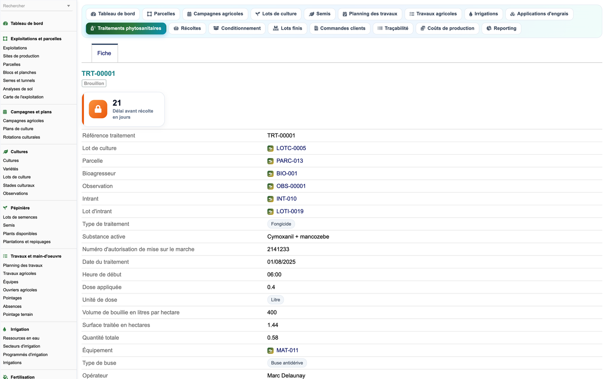The width and height of the screenshot is (613, 379).
Task: Open the LOTI-0019 intrant lot link
Action: tap(290, 212)
